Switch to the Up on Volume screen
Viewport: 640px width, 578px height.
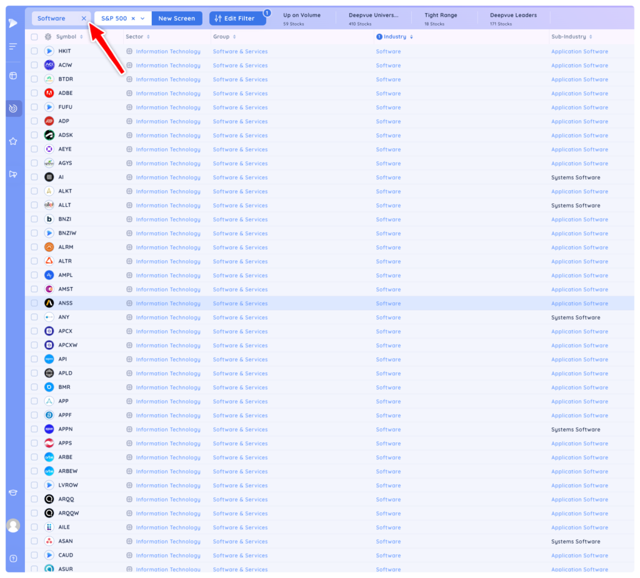[x=302, y=19]
